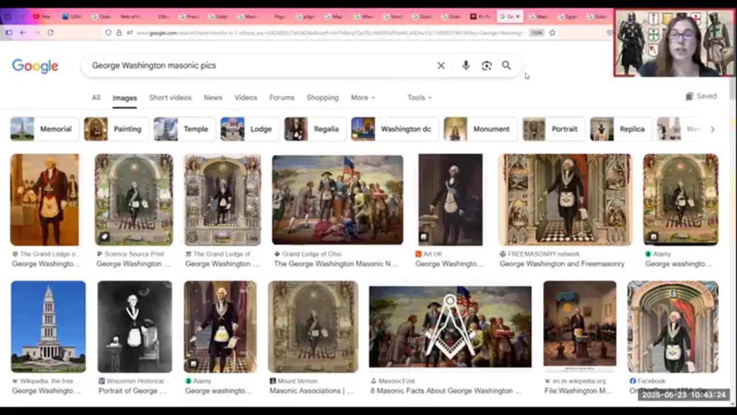Go back with browser back arrow
Image resolution: width=737 pixels, height=415 pixels.
coord(22,33)
